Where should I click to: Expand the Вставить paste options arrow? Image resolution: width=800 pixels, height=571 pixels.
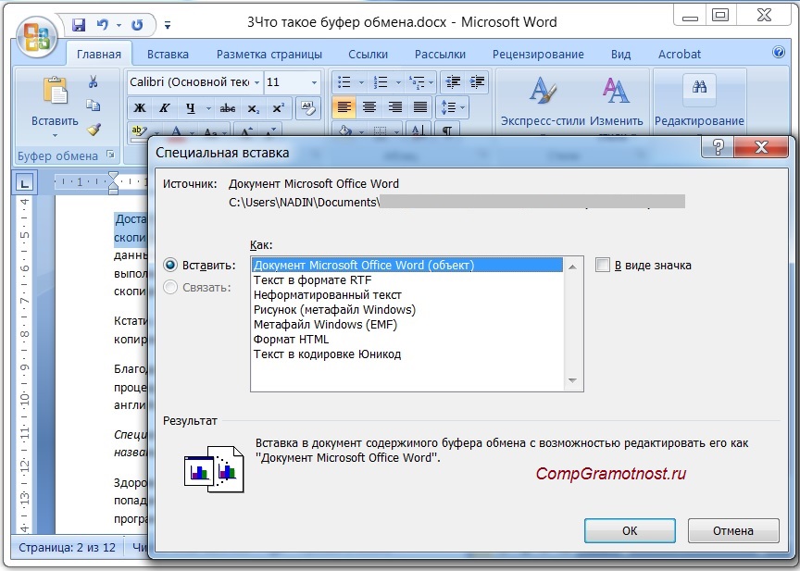55,136
